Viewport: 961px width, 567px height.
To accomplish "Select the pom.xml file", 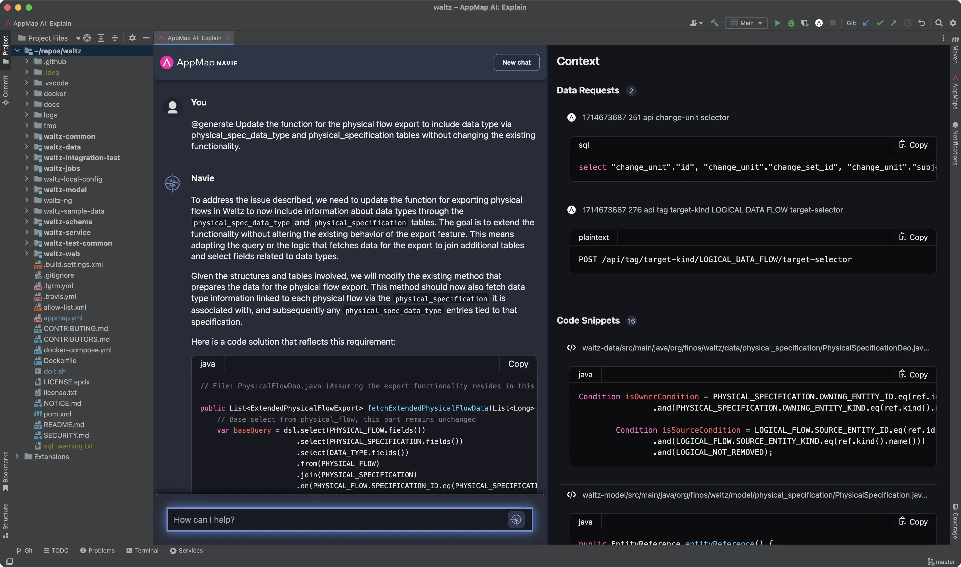I will (57, 414).
